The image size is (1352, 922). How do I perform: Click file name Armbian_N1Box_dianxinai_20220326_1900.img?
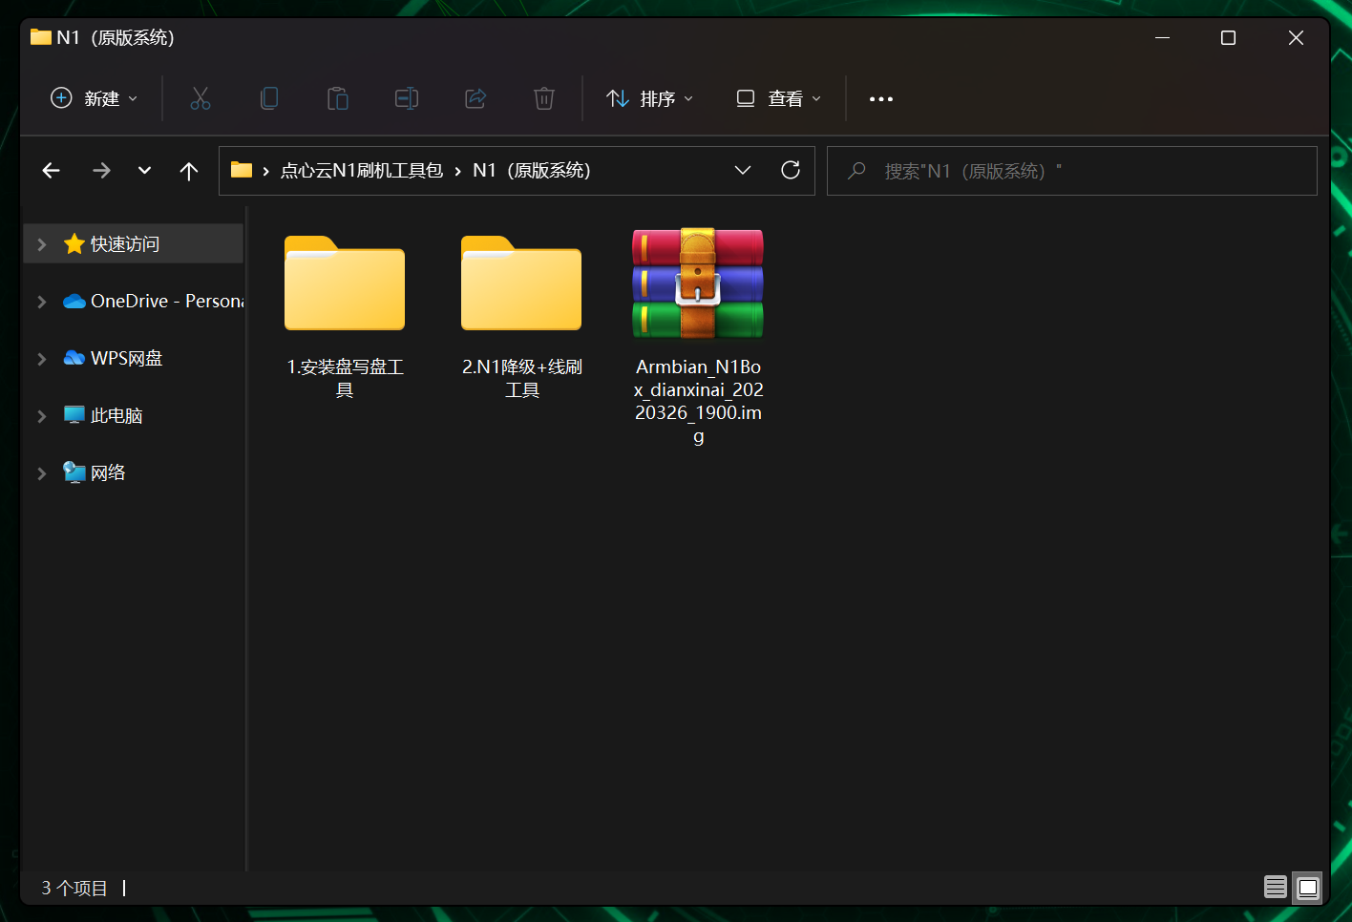pyautogui.click(x=698, y=402)
